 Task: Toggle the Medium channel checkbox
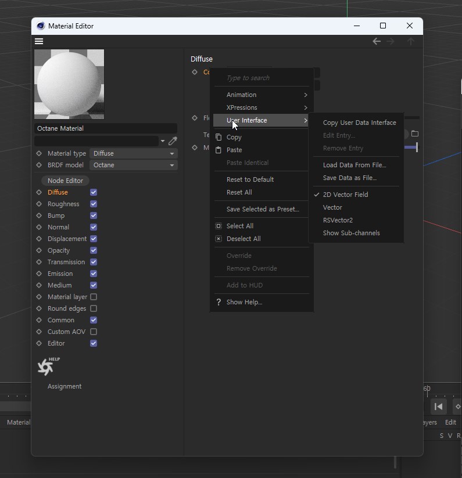[94, 285]
